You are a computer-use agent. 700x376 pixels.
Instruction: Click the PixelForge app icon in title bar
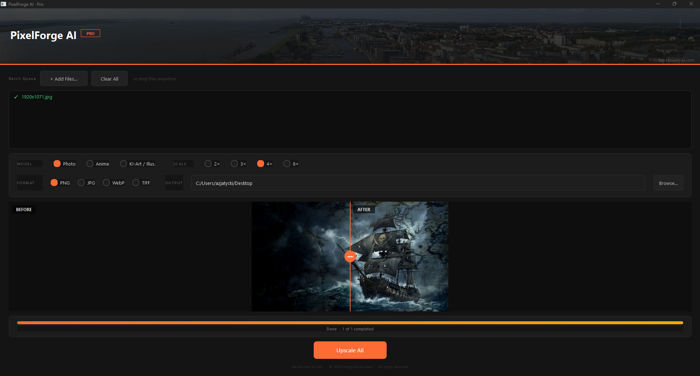tap(4, 4)
